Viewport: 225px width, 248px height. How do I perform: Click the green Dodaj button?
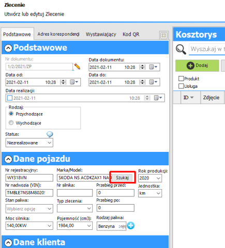tap(197, 66)
